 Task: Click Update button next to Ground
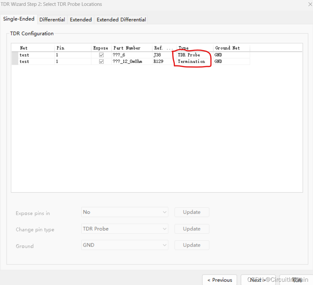(x=192, y=245)
